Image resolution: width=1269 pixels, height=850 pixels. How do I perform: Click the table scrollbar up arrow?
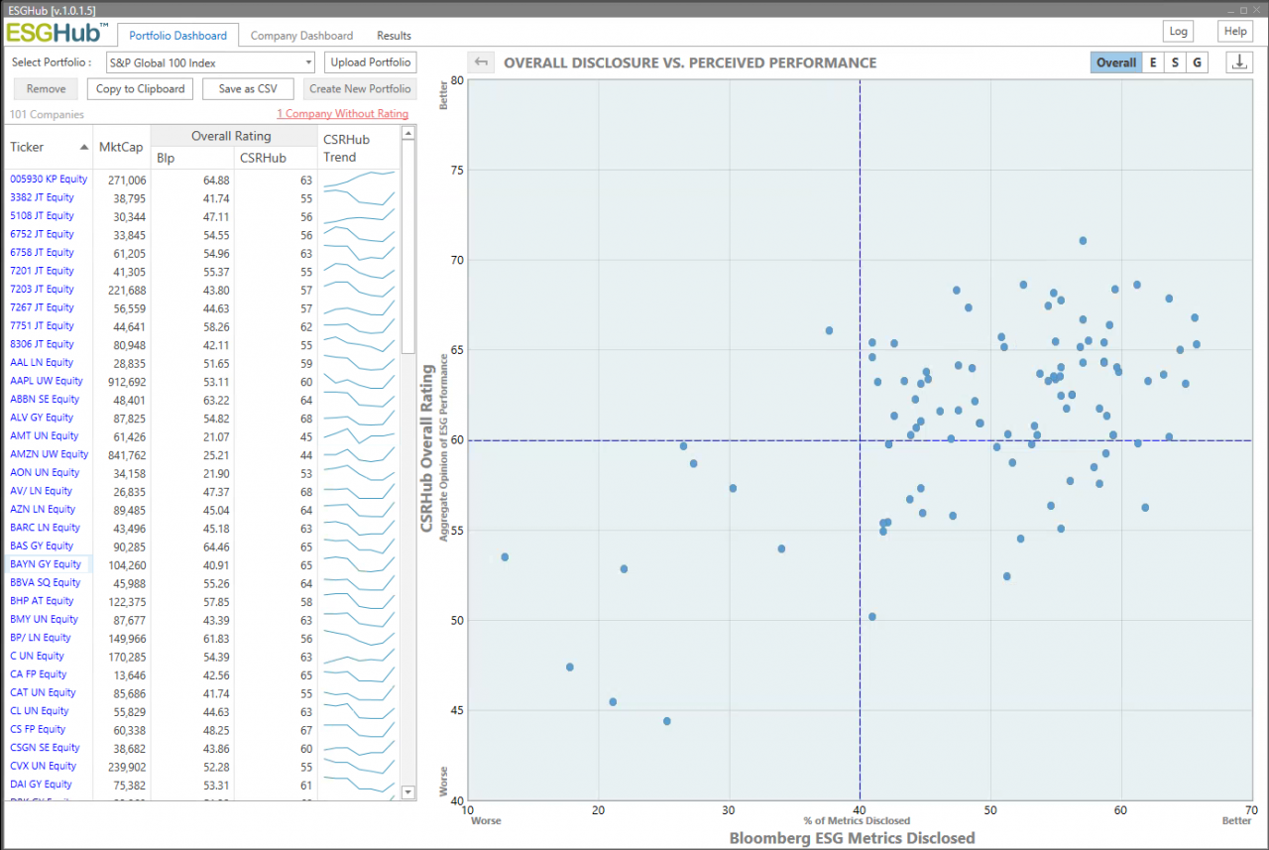click(x=407, y=132)
